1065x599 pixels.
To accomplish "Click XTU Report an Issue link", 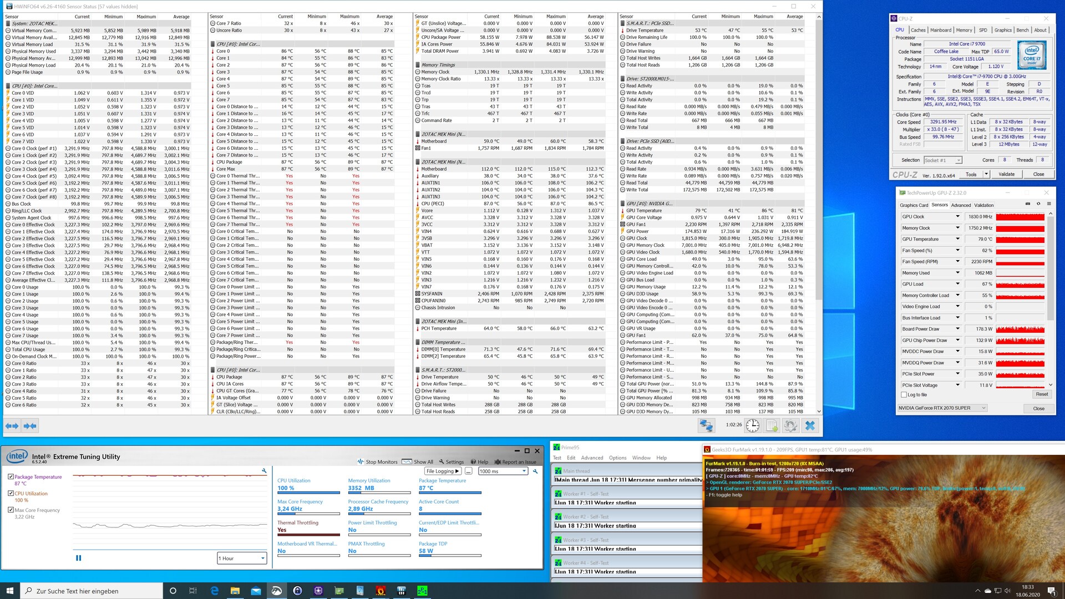I will click(515, 461).
